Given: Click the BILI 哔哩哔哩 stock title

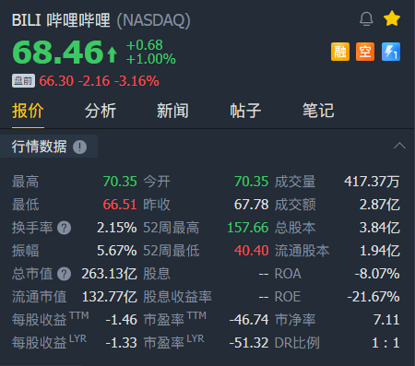Looking at the screenshot, I should click(61, 20).
